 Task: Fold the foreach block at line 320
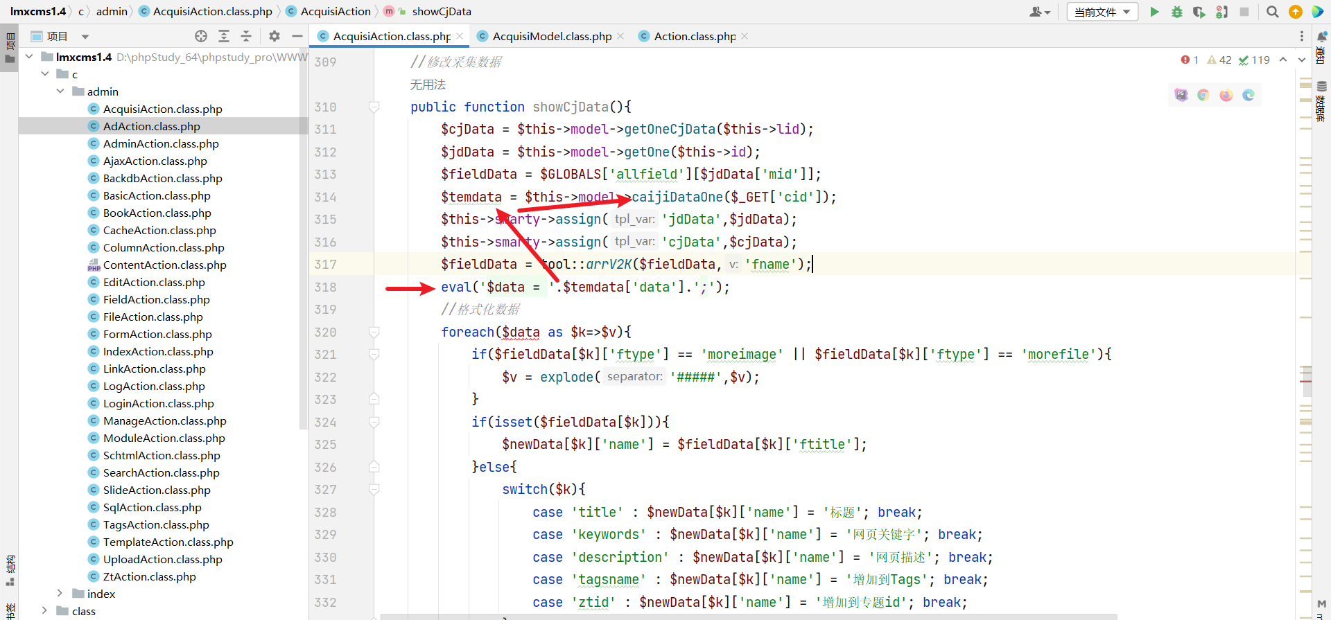coord(374,332)
